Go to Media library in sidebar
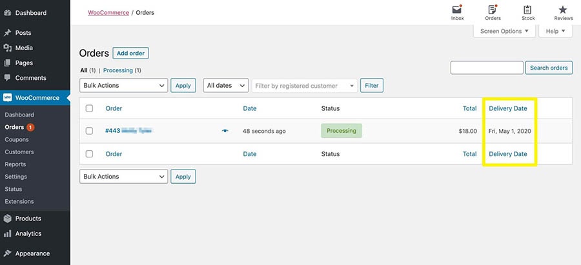Image resolution: width=581 pixels, height=265 pixels. coord(24,48)
